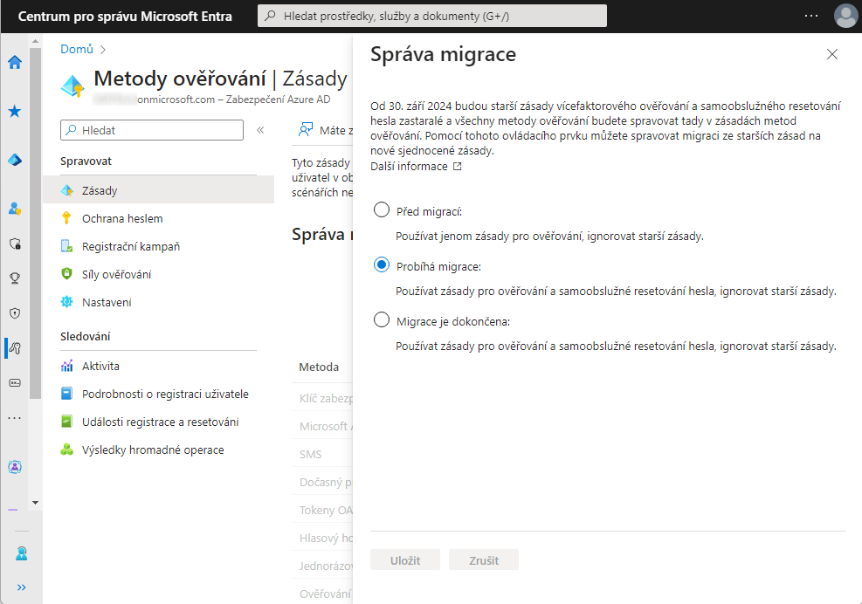Click the password field icon in left rail
Screen dimensions: 862x604
[x=15, y=383]
